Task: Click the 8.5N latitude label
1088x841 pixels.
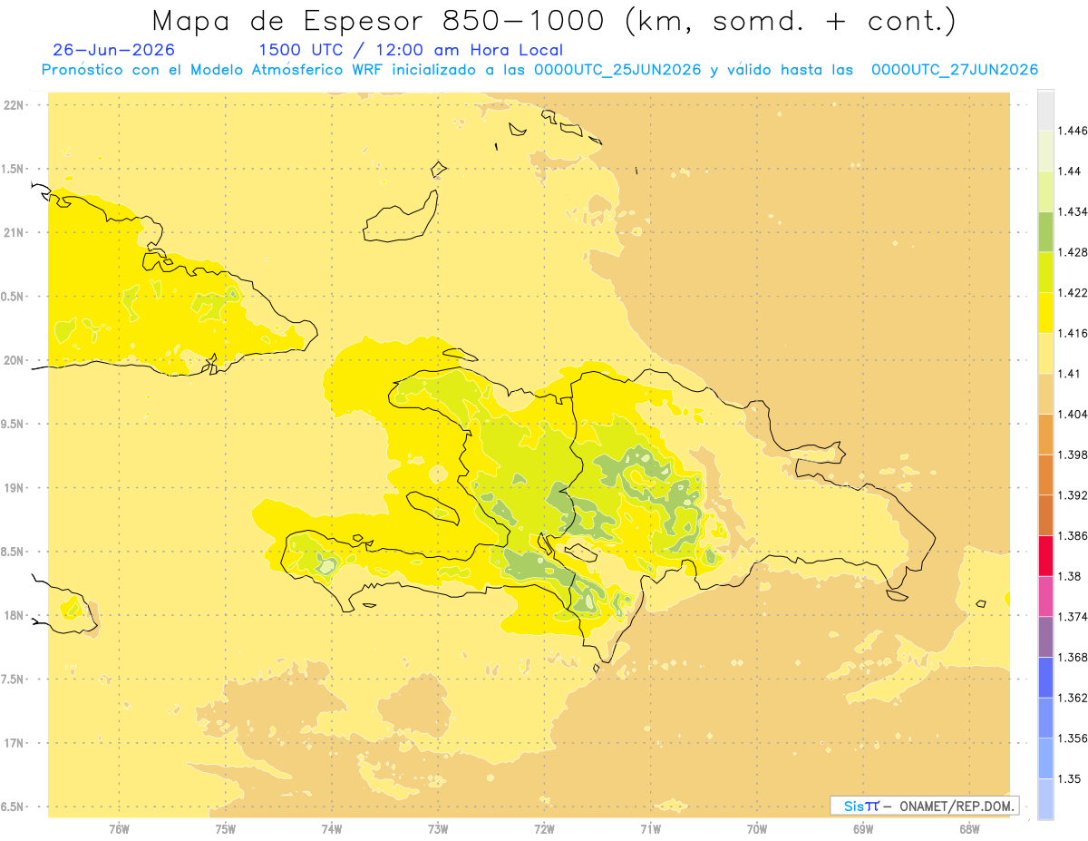Action: point(14,553)
